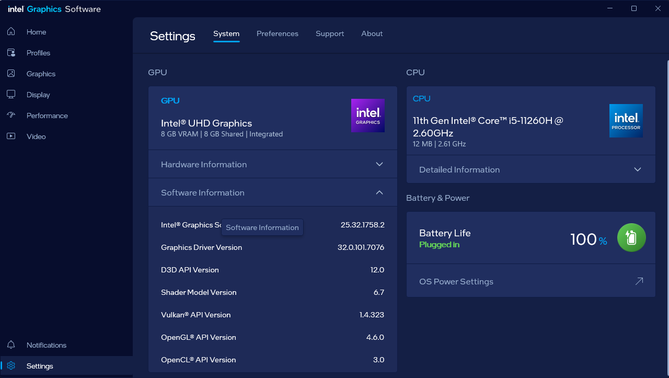Collapse the Software Information section
This screenshot has width=669, height=378.
coord(379,192)
